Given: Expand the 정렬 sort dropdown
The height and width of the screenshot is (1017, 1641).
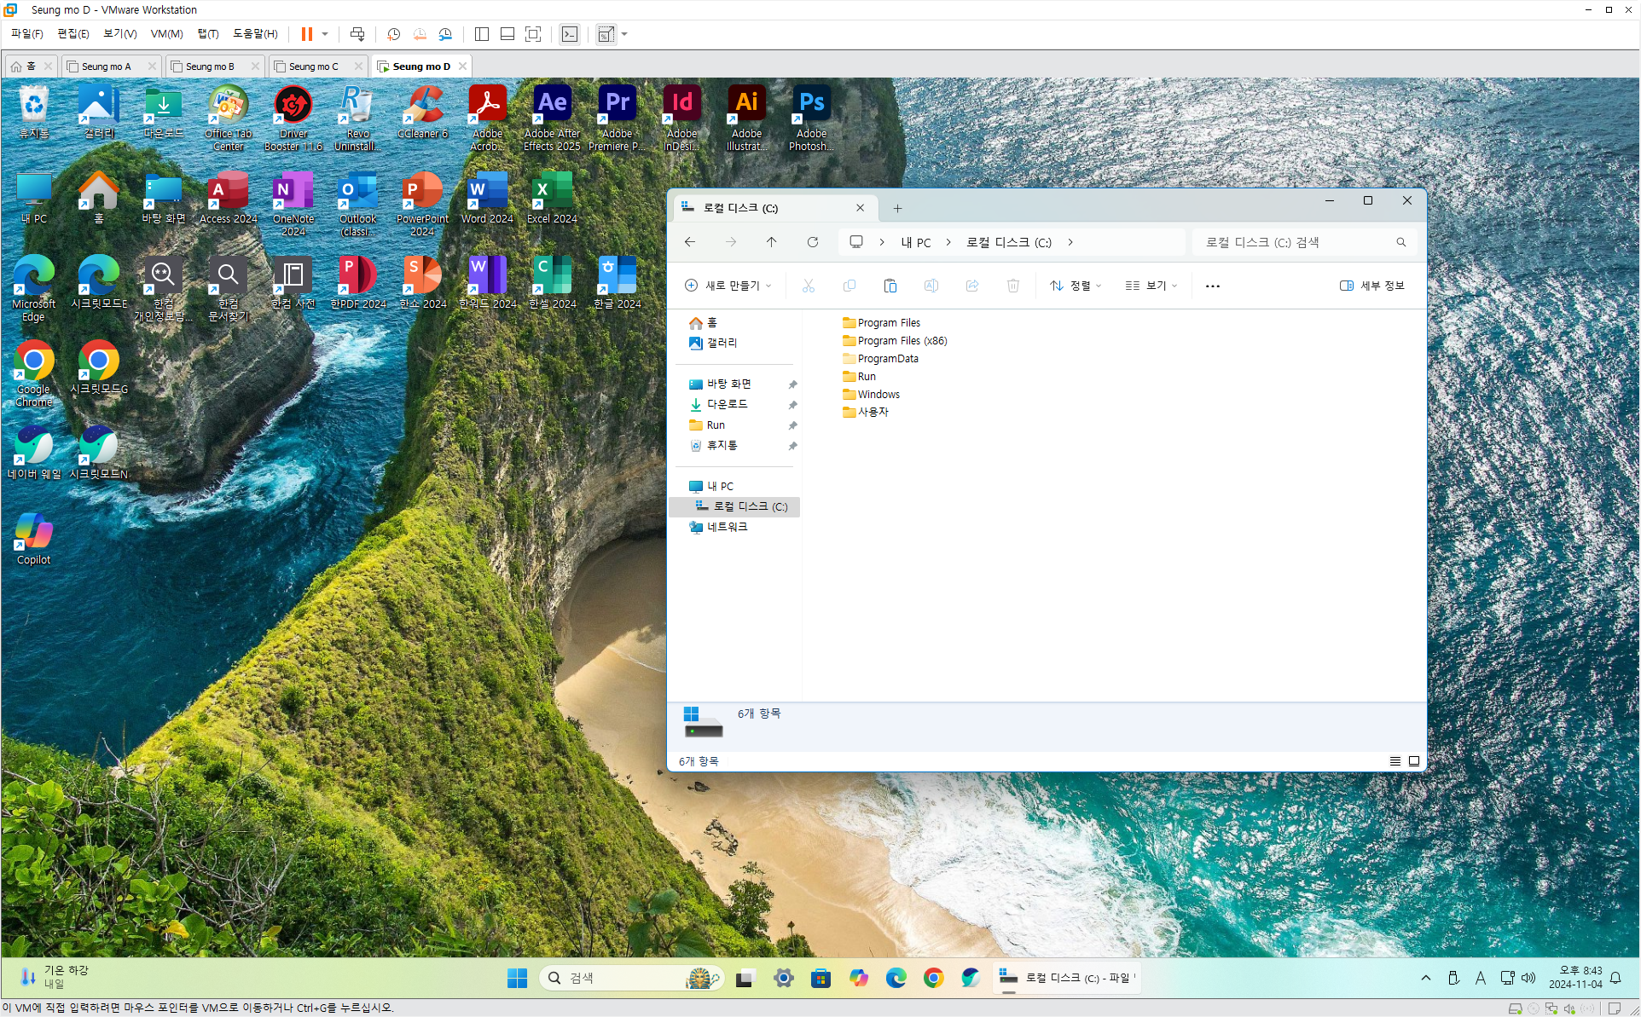Looking at the screenshot, I should tap(1075, 286).
